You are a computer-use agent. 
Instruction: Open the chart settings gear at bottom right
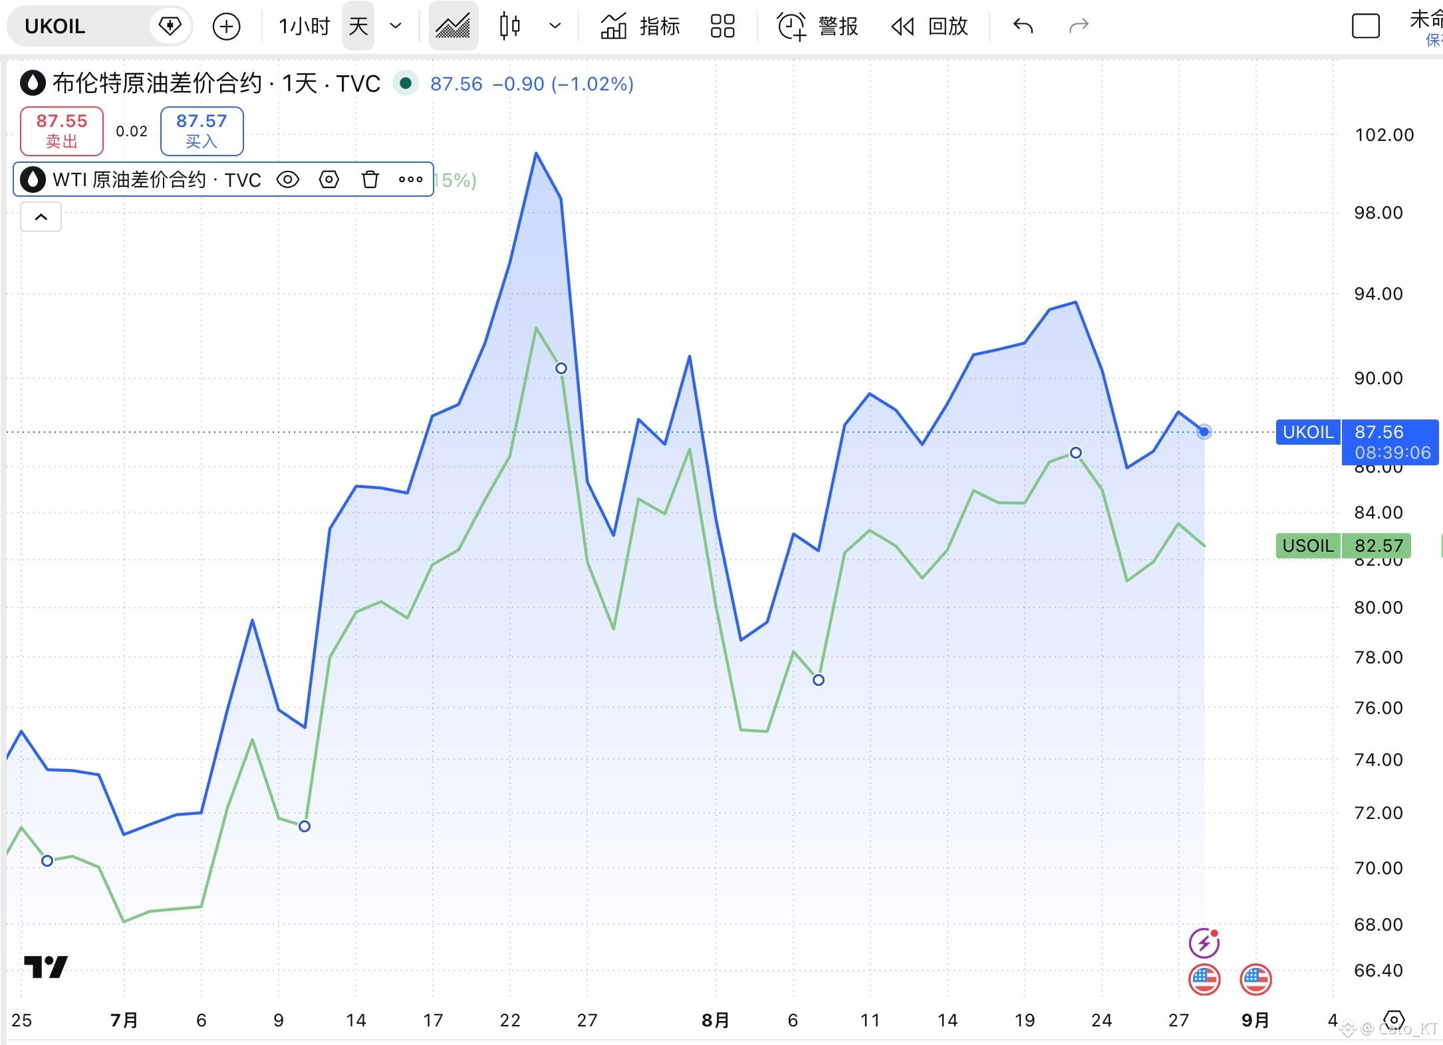pos(1394,1020)
